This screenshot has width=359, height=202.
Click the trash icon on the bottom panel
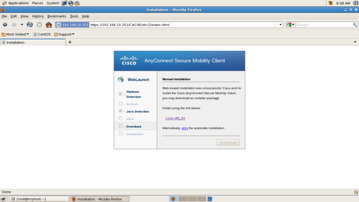210,199
